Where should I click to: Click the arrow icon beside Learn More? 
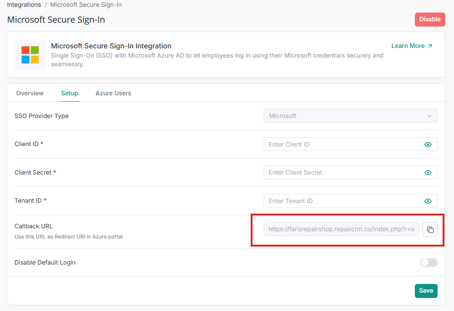430,46
